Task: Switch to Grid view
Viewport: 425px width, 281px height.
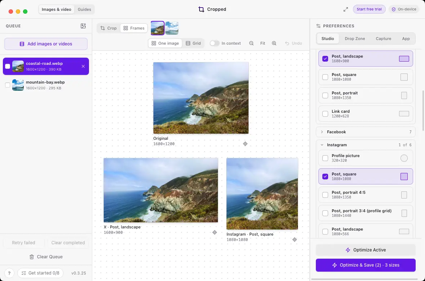Action: tap(193, 43)
